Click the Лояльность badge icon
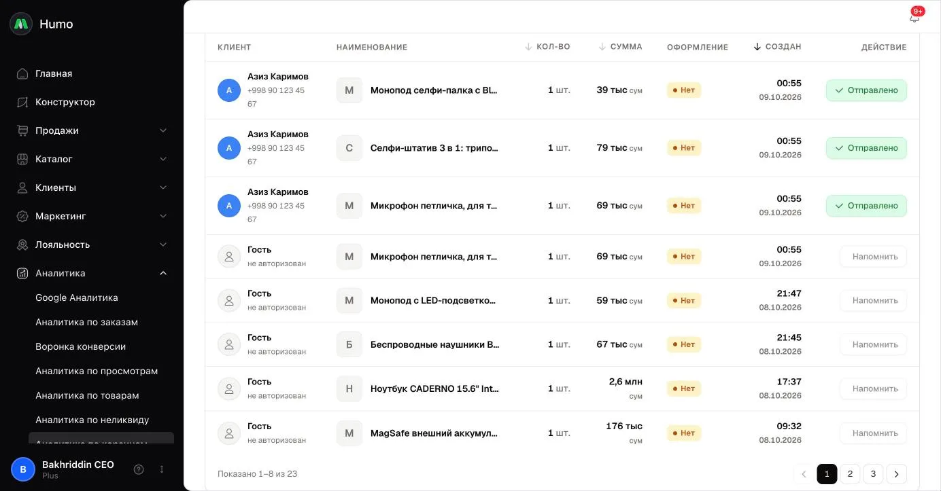The image size is (941, 491). [22, 244]
